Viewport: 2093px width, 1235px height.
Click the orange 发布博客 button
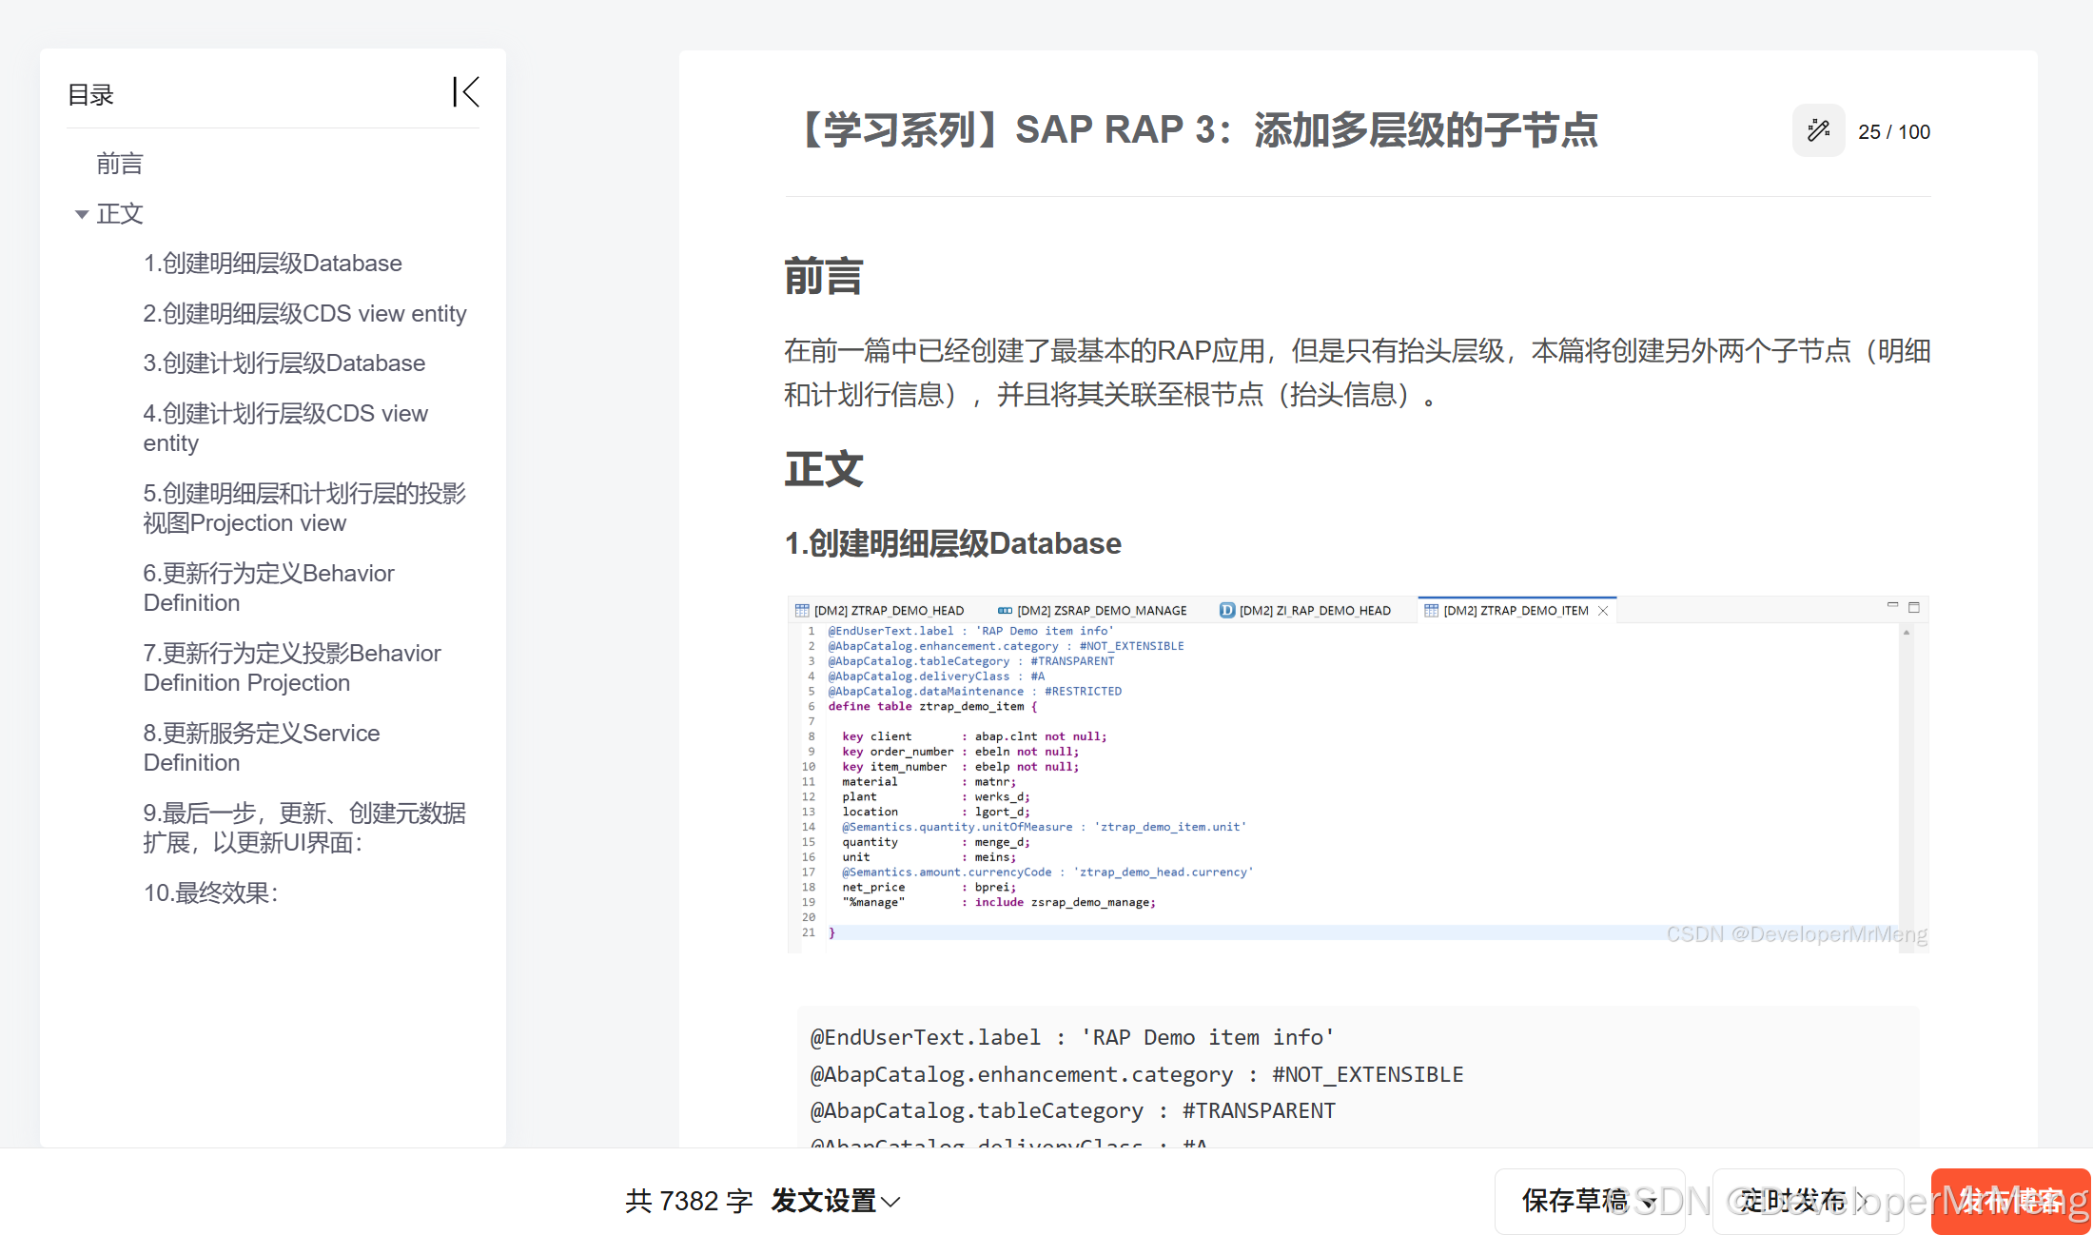(2009, 1201)
